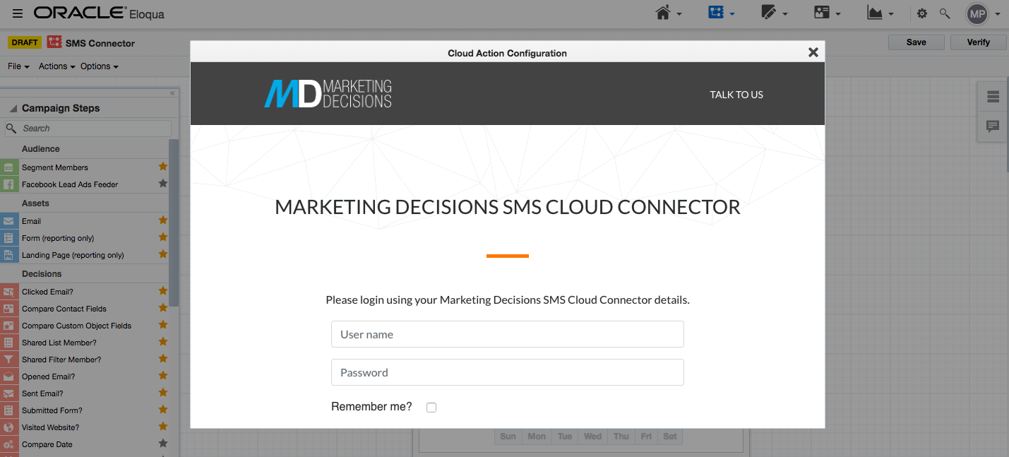Click the TALK TO US link
This screenshot has height=457, width=1009.
point(736,95)
